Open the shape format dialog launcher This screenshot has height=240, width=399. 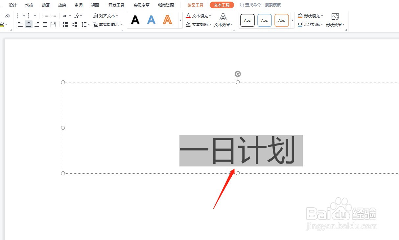346,30
